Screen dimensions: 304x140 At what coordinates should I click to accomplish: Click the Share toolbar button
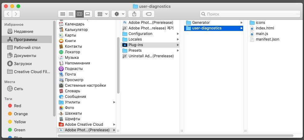[134, 14]
